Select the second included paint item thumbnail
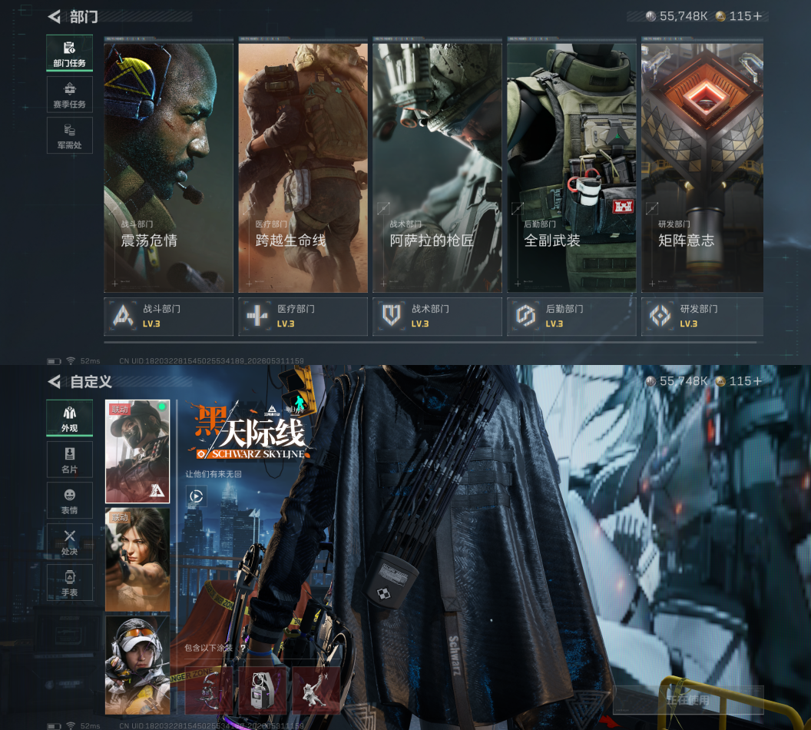This screenshot has width=811, height=730. tap(263, 690)
